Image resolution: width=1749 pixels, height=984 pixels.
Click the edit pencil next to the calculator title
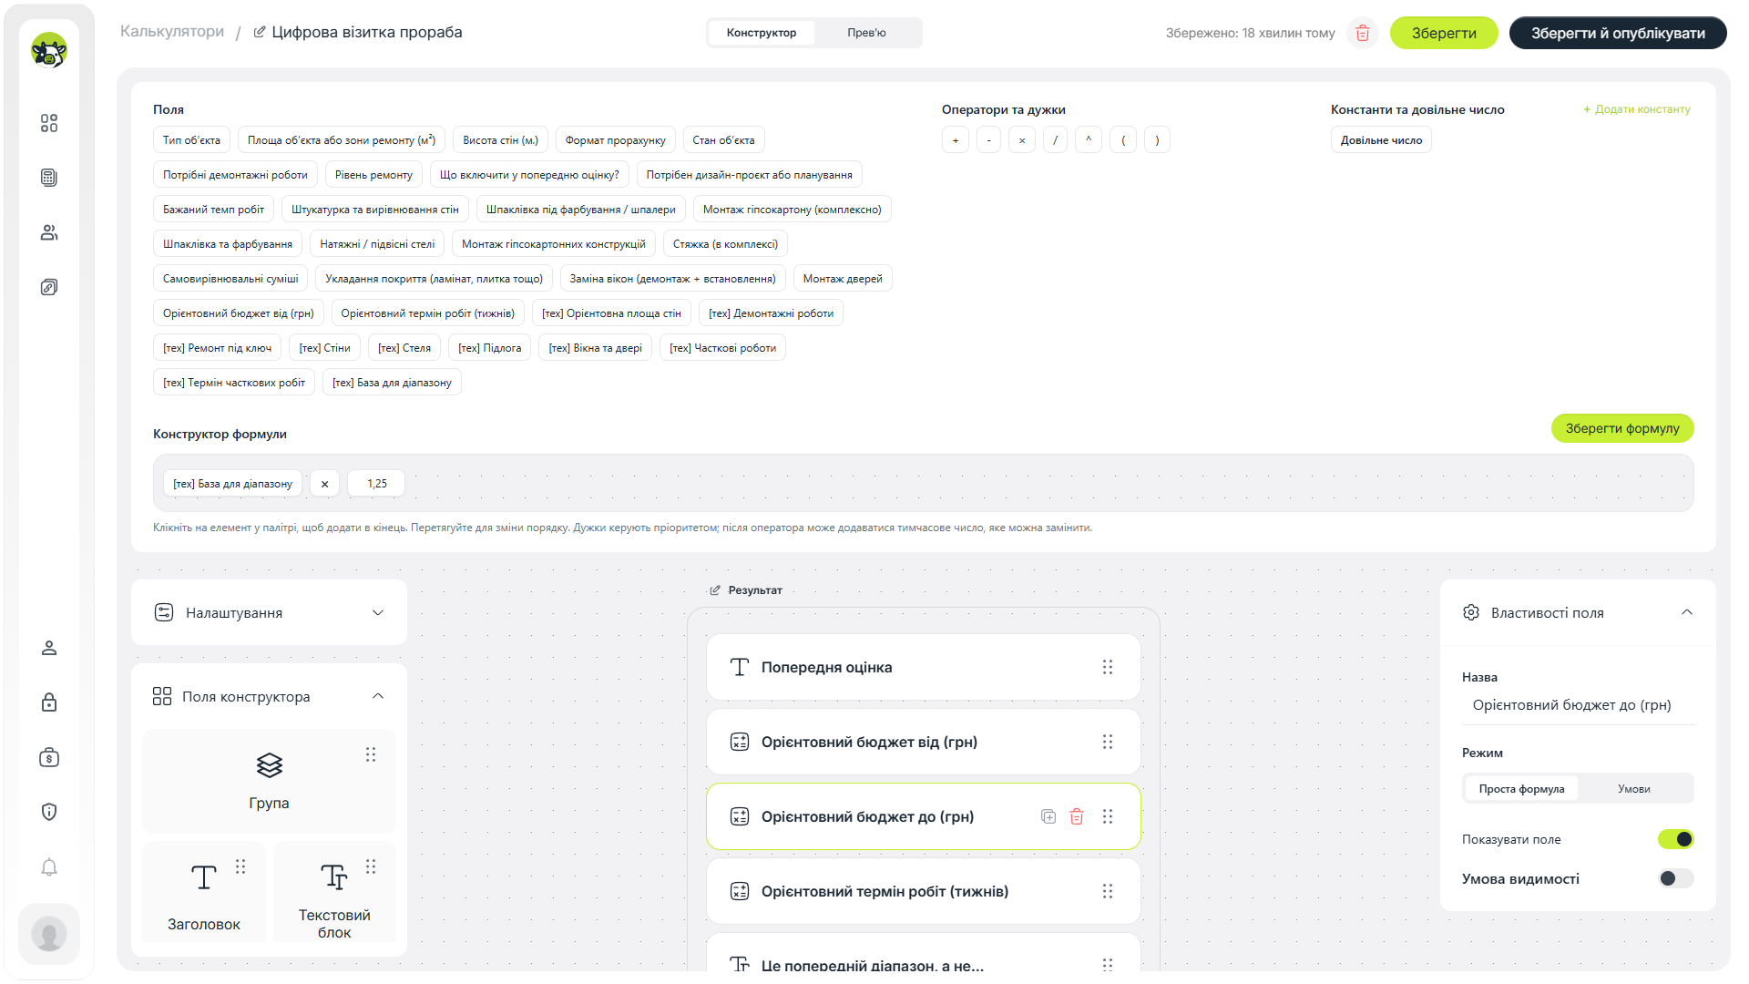[260, 32]
